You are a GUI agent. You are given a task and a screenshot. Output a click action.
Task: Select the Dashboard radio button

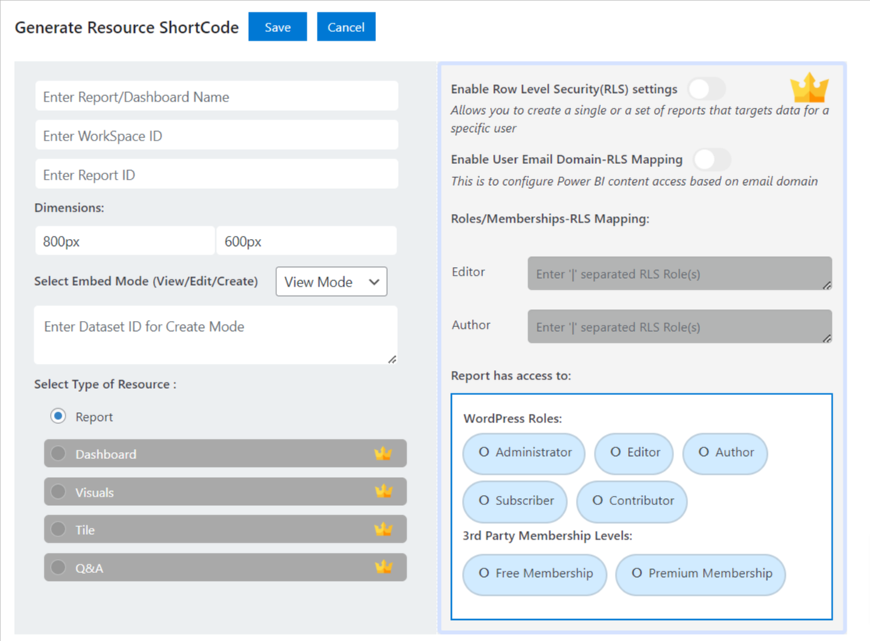click(59, 454)
